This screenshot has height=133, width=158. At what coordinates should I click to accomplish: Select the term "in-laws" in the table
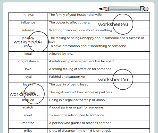pyautogui.click(x=28, y=15)
